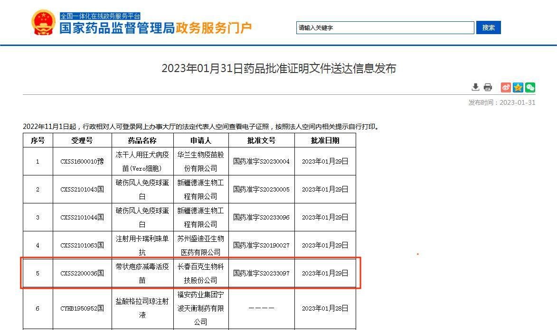Click the 受理号 column header
557x330 pixels.
pos(82,140)
